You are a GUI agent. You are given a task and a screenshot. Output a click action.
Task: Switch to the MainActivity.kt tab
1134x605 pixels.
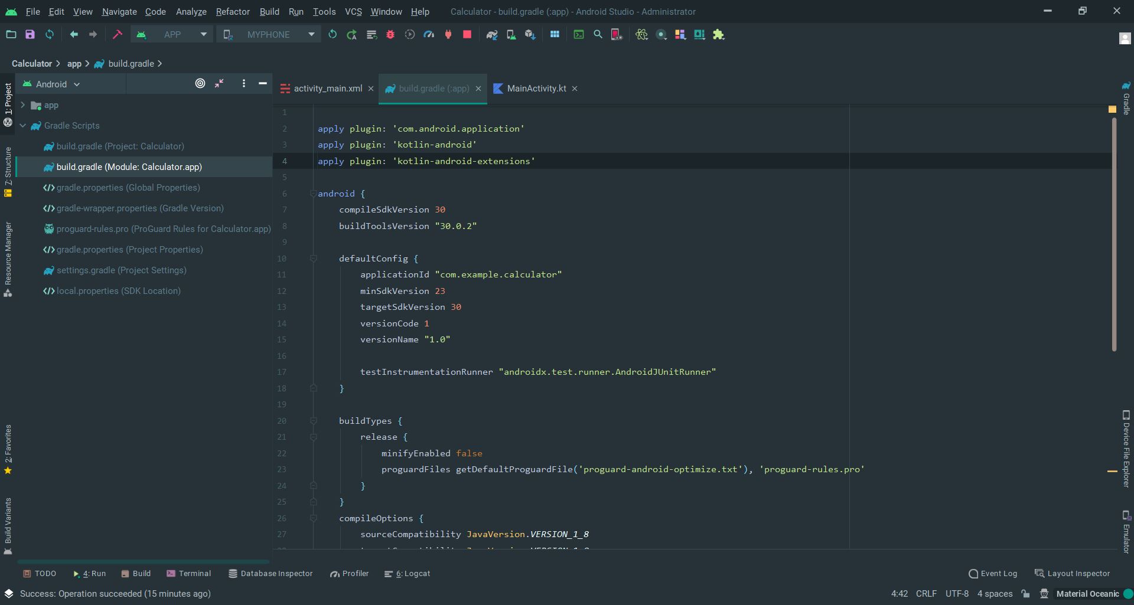(x=536, y=89)
